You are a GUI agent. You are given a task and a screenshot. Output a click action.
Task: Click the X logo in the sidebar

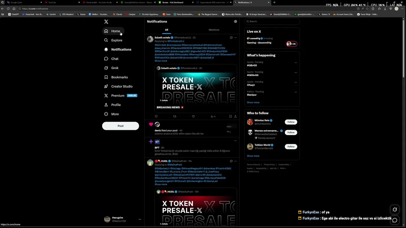106,22
